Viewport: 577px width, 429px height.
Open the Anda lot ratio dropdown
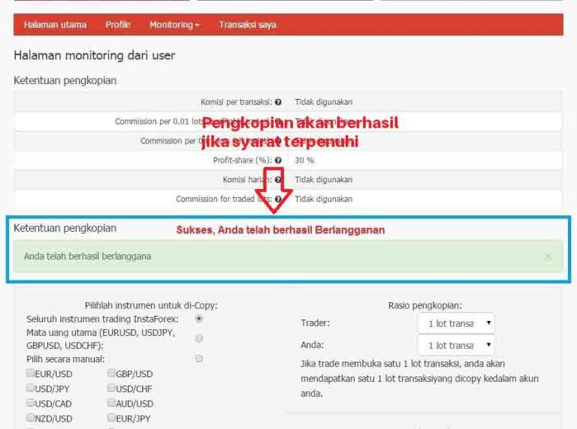[456, 345]
